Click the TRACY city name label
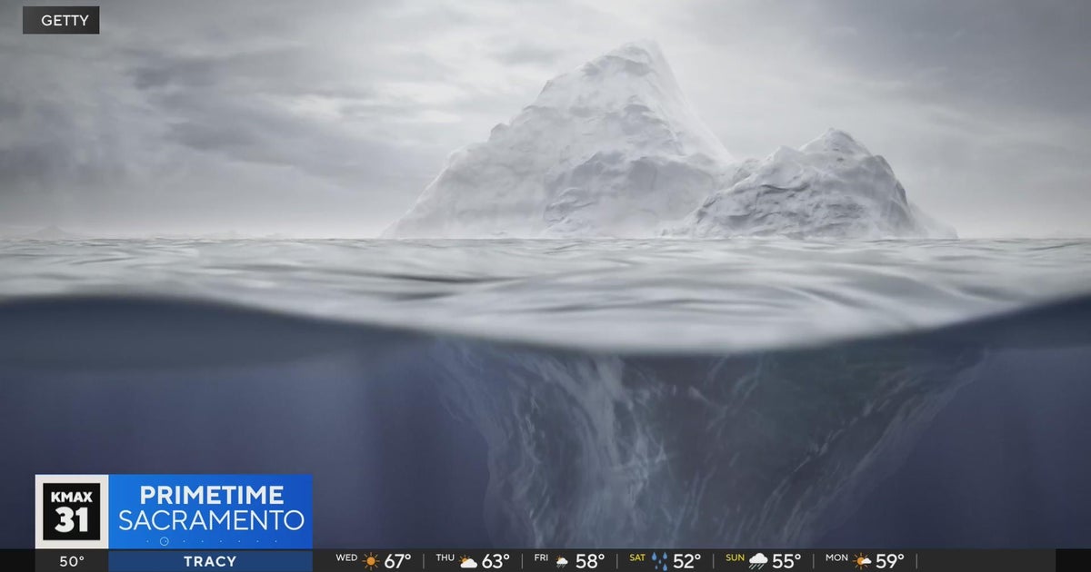Viewport: 1091px width, 572px height. (210, 561)
